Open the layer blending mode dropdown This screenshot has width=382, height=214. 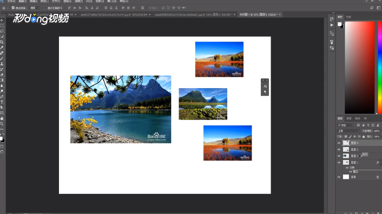(348, 131)
